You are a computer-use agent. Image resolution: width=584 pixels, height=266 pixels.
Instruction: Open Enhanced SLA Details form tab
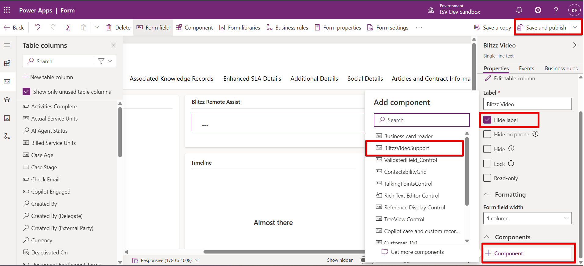click(252, 79)
